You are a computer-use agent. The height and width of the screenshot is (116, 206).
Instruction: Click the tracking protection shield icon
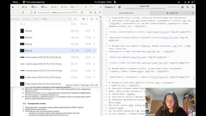coord(32,12)
